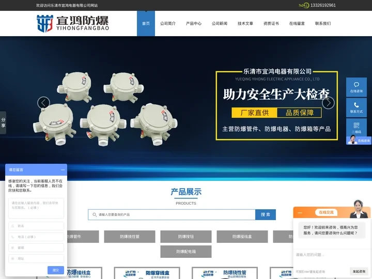372x279 pixels.
Task: Click the 在线咨询 agent badge on the sidebar
Action: pyautogui.click(x=359, y=140)
